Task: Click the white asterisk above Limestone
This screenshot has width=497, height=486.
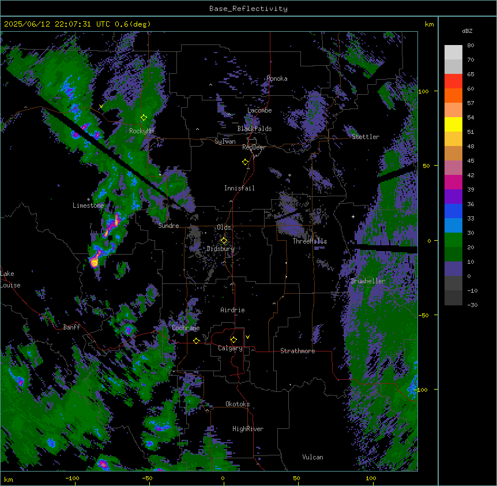Action: coord(88,200)
